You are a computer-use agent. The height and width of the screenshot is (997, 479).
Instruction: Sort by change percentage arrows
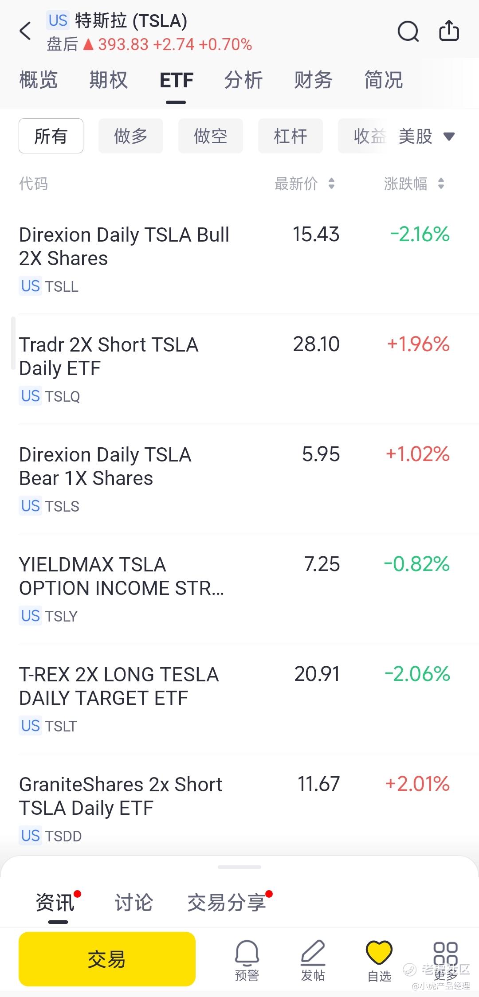click(x=441, y=184)
